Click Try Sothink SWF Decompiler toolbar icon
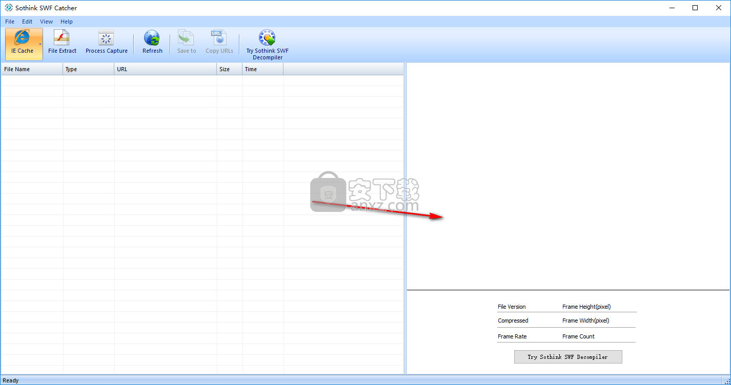 pyautogui.click(x=267, y=45)
